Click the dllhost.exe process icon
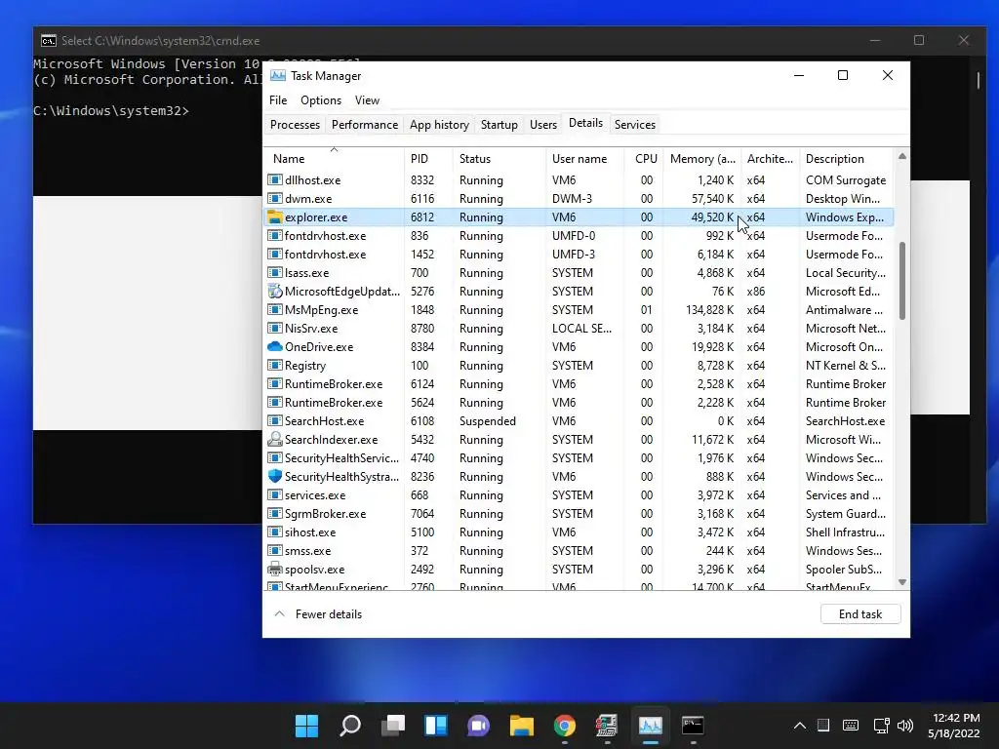 pyautogui.click(x=274, y=180)
